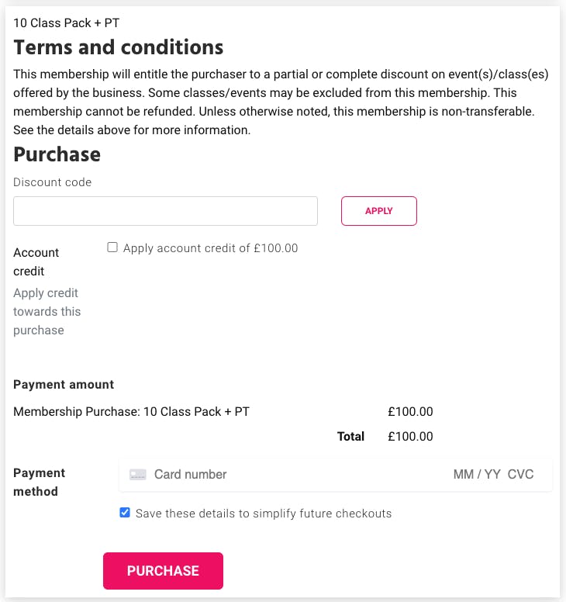The width and height of the screenshot is (566, 602).
Task: Click the Total £100.00 amount
Action: pos(410,436)
